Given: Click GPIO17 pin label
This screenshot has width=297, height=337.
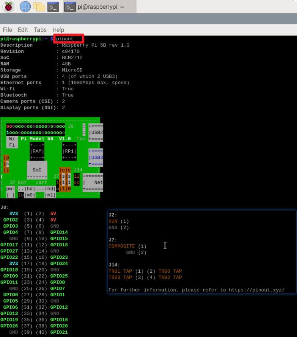Looking at the screenshot, I should pyautogui.click(x=9, y=245).
